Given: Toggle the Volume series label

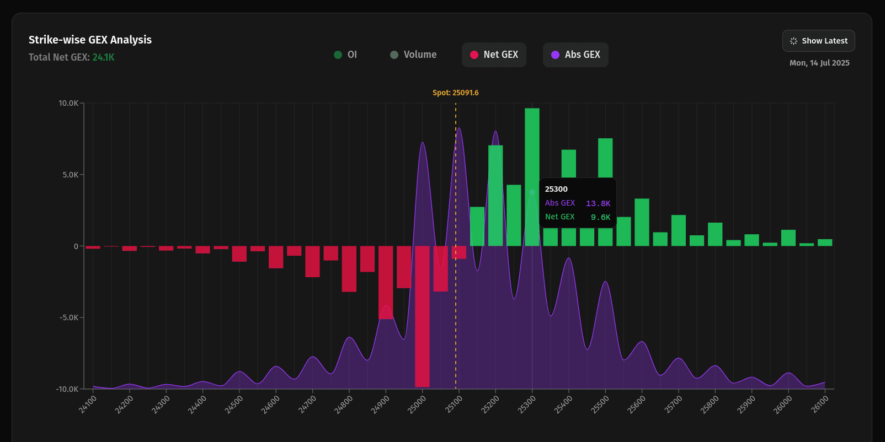Looking at the screenshot, I should pos(420,55).
